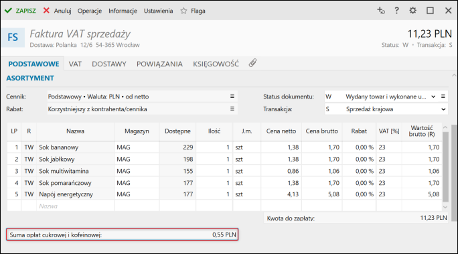
Task: Expand the Status dokumentu dropdown arrow
Action: tap(433, 97)
